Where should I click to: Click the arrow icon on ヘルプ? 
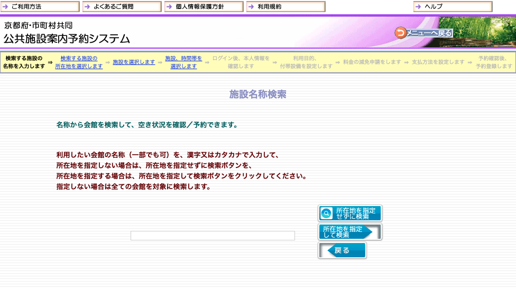[x=418, y=6]
